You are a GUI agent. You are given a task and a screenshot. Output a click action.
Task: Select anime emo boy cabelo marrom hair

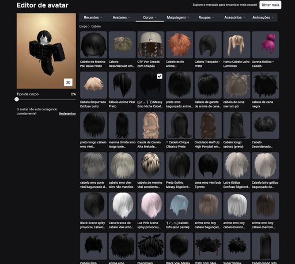tap(265, 206)
